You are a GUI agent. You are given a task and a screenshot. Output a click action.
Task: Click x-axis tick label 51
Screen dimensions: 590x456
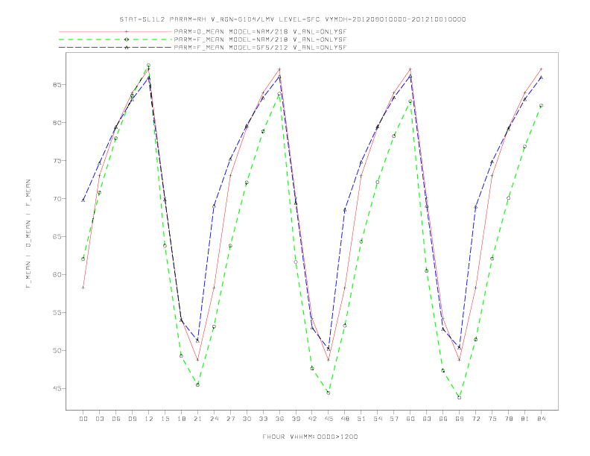point(361,419)
